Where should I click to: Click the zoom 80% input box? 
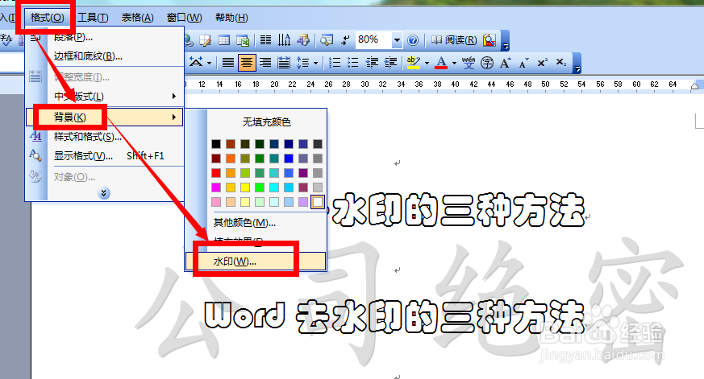point(373,40)
